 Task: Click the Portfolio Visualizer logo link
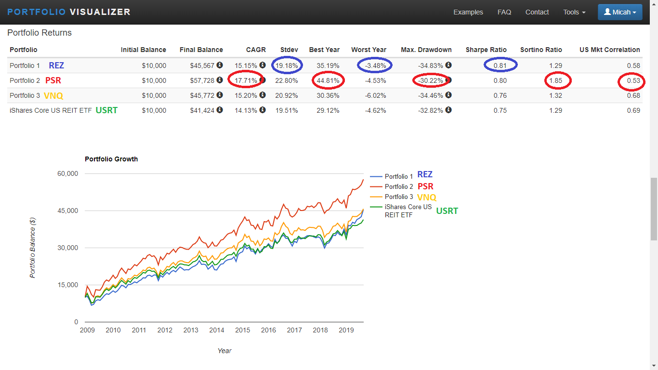68,12
